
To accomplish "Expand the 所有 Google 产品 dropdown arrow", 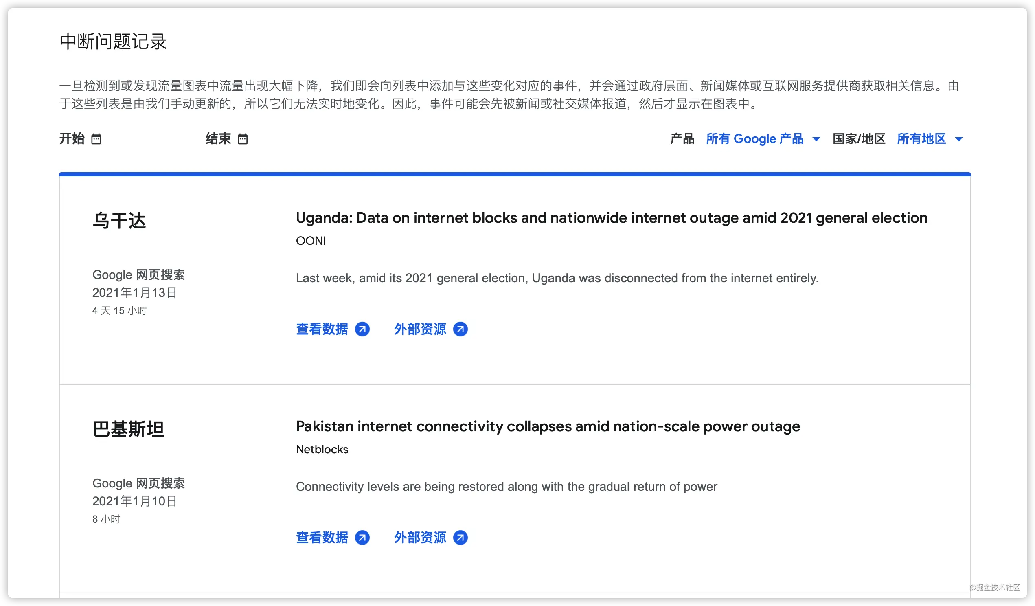I will pyautogui.click(x=816, y=139).
